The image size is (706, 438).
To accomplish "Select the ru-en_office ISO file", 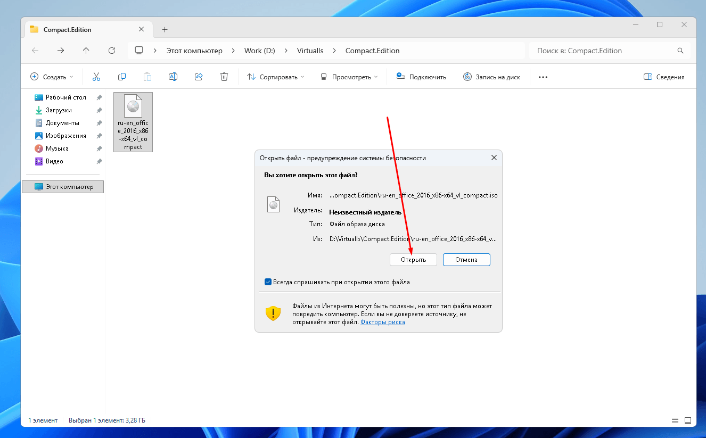I will pyautogui.click(x=133, y=122).
